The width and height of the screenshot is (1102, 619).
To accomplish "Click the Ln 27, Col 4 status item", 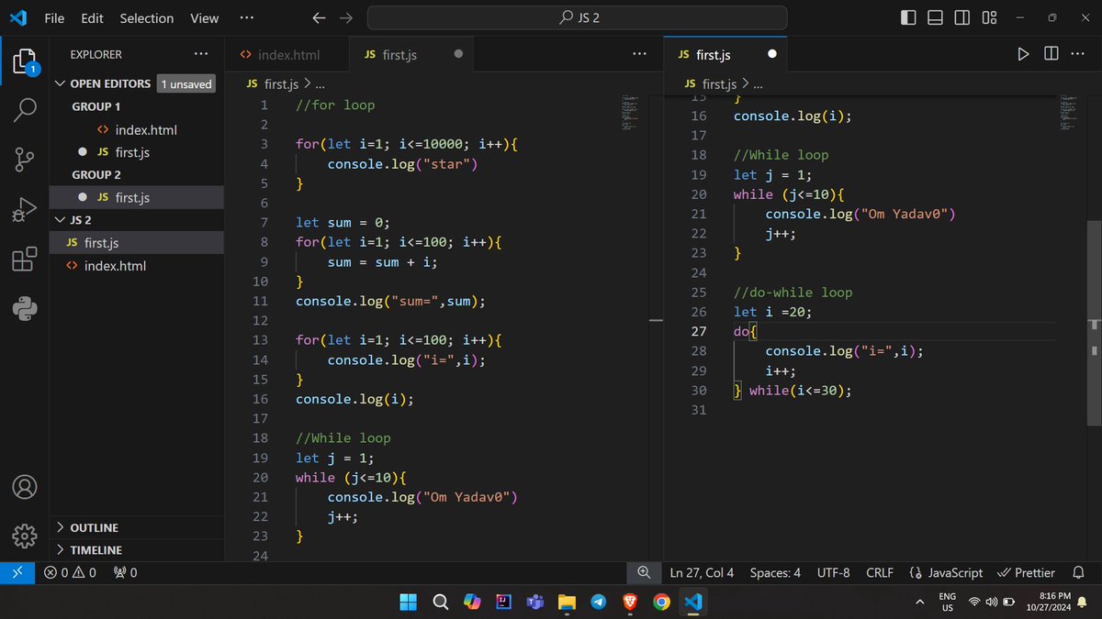I will 702,573.
